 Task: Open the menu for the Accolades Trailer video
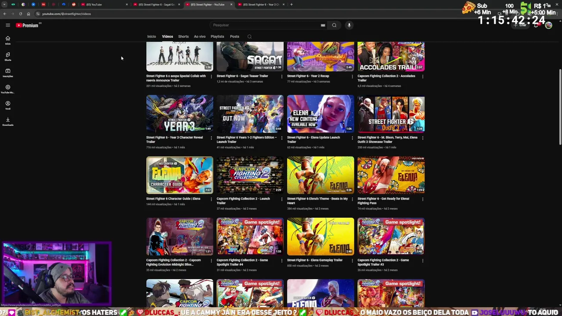422,76
